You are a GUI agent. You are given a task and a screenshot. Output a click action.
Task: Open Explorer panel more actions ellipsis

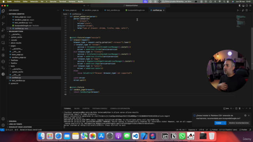[58, 10]
